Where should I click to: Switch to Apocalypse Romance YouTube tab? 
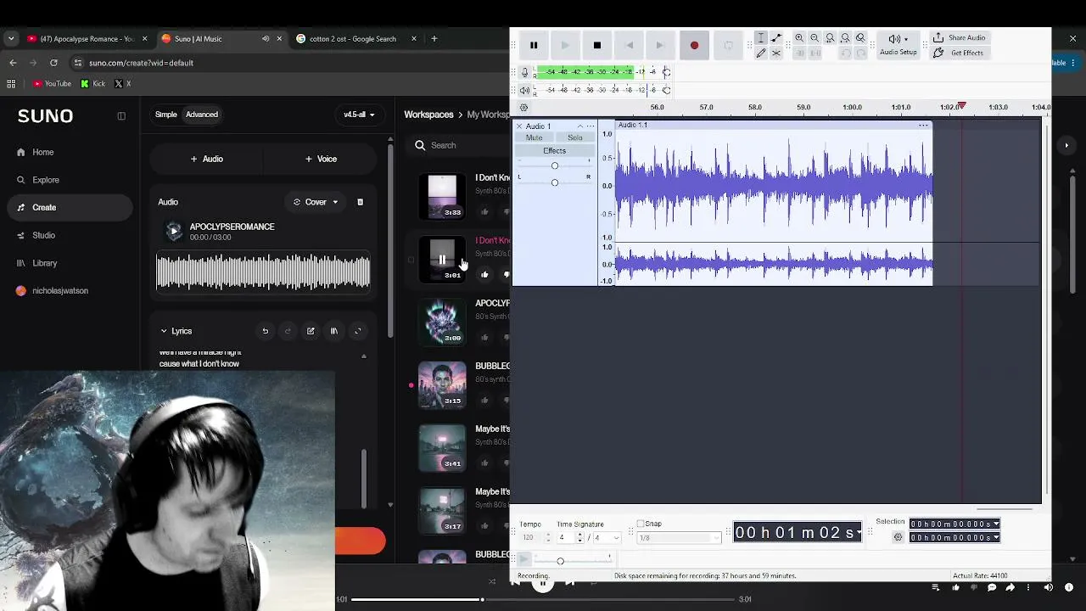[x=87, y=38]
